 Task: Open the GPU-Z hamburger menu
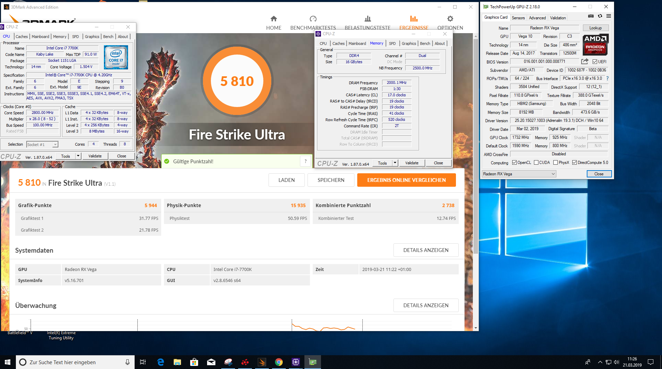click(x=609, y=16)
